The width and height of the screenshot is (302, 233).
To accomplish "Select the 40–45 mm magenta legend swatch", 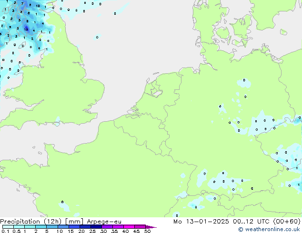I will [129, 227].
